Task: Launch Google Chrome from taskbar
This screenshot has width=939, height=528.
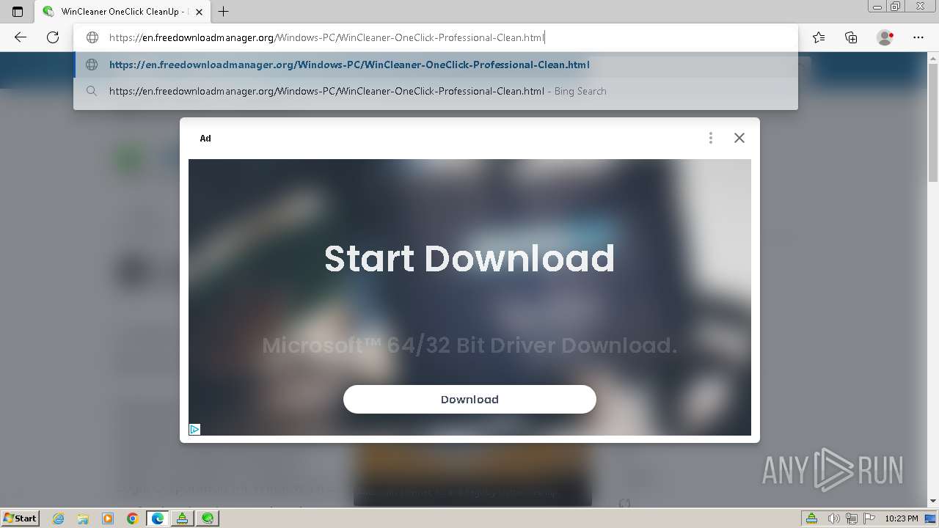Action: [133, 518]
